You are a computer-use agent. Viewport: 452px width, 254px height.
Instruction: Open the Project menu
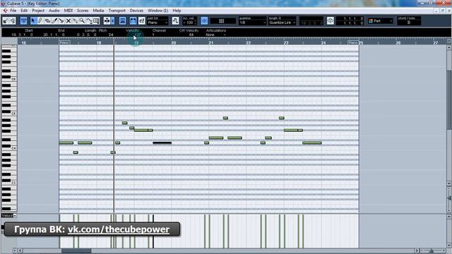point(38,11)
